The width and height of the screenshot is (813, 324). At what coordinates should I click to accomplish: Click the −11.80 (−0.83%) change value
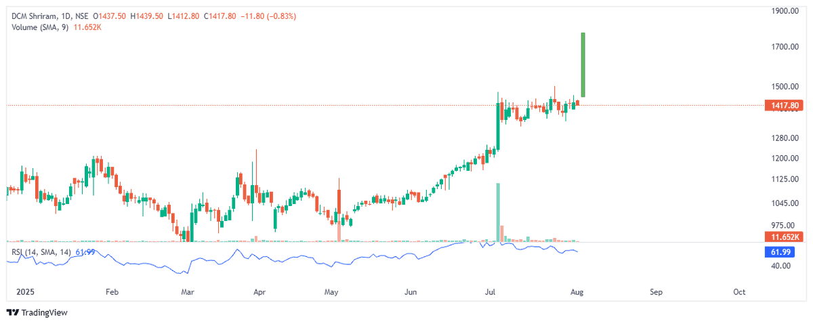point(269,16)
